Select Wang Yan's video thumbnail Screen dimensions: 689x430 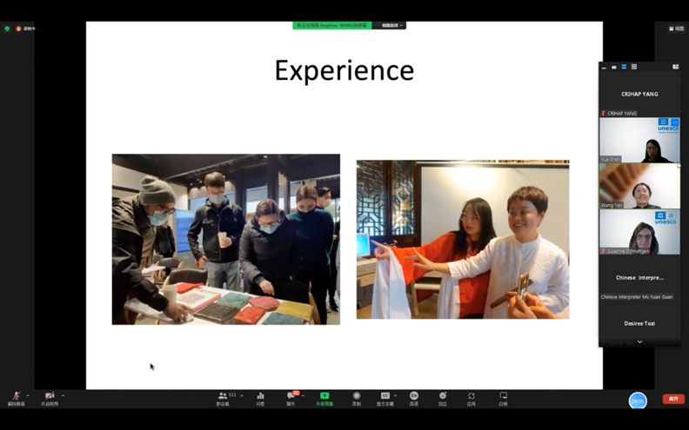coord(639,186)
